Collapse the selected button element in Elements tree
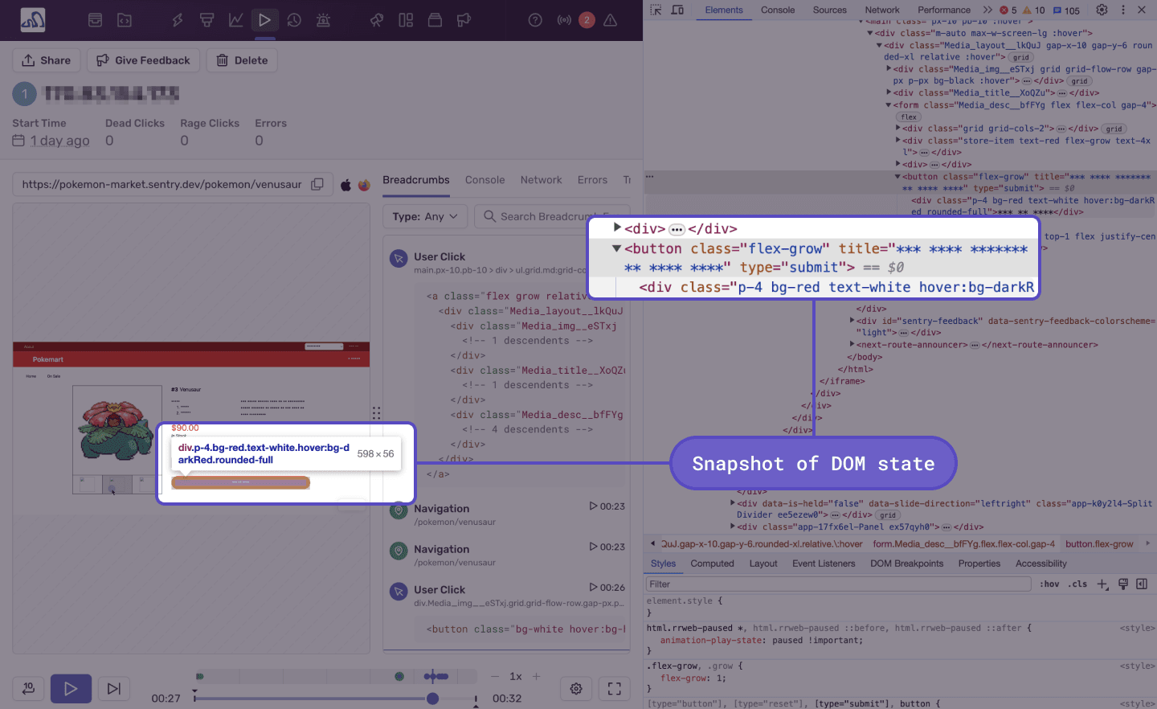The image size is (1157, 709). (x=616, y=248)
